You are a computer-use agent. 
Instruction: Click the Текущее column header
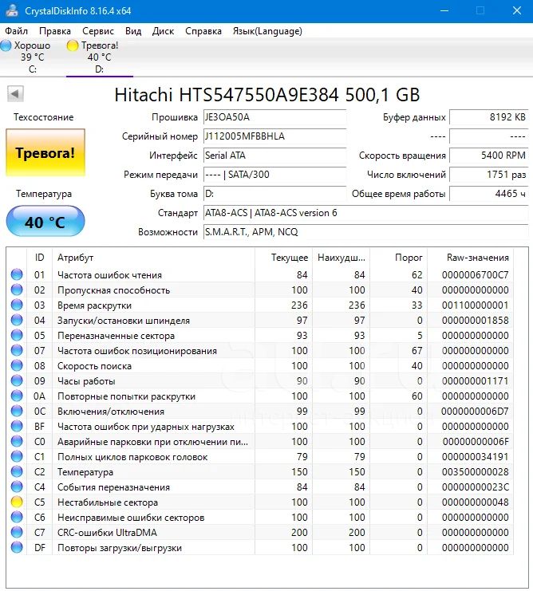284,258
